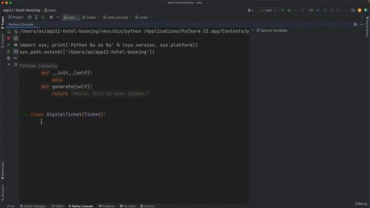Select the Python Console tab header
The height and width of the screenshot is (208, 370).
[x=21, y=24]
